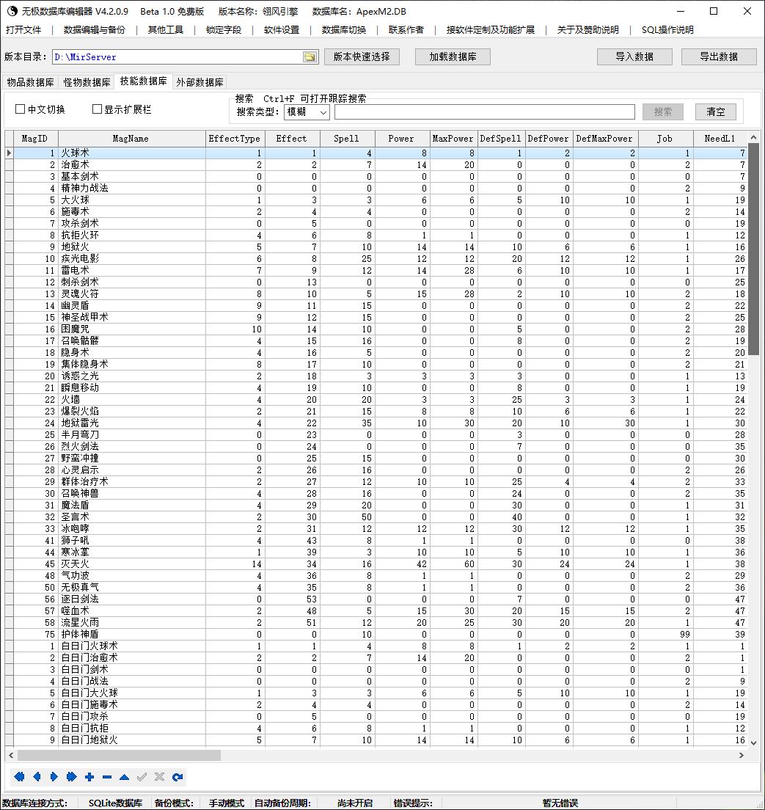765x810 pixels.
Task: Click EffectType column header
Action: coord(235,139)
